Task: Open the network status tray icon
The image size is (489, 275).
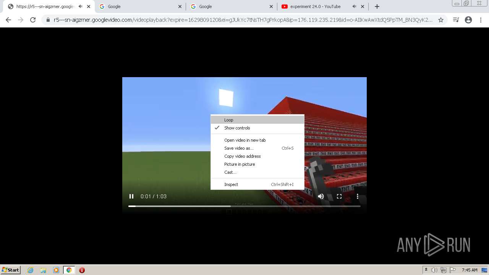Action: 444,270
